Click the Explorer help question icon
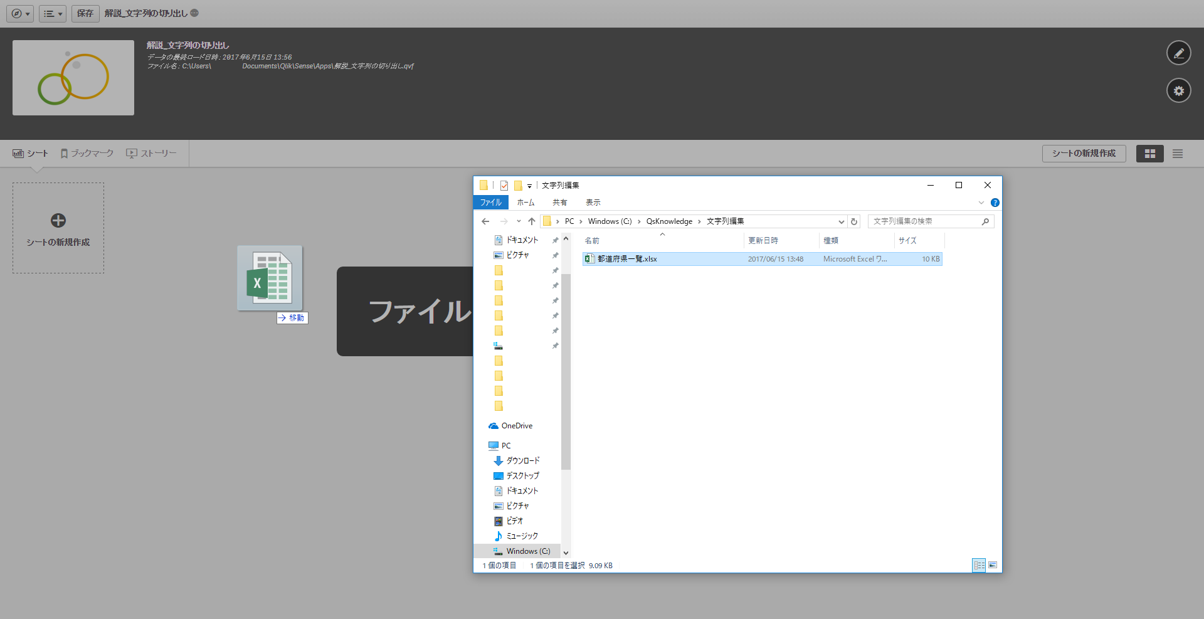The height and width of the screenshot is (619, 1204). click(x=995, y=203)
